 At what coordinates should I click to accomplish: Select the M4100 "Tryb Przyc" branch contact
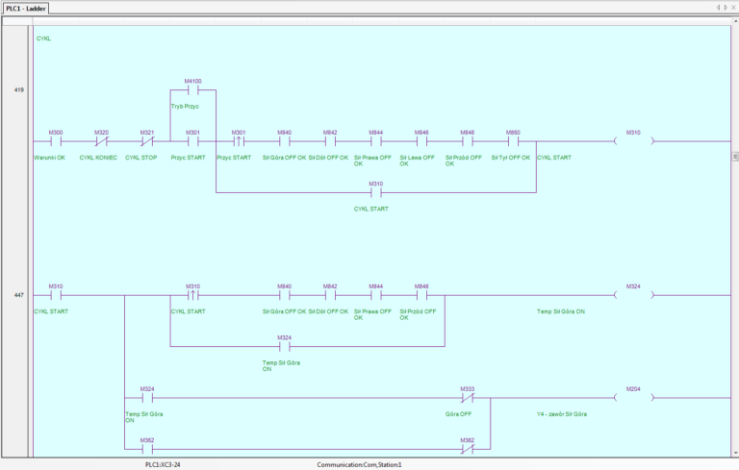(192, 90)
